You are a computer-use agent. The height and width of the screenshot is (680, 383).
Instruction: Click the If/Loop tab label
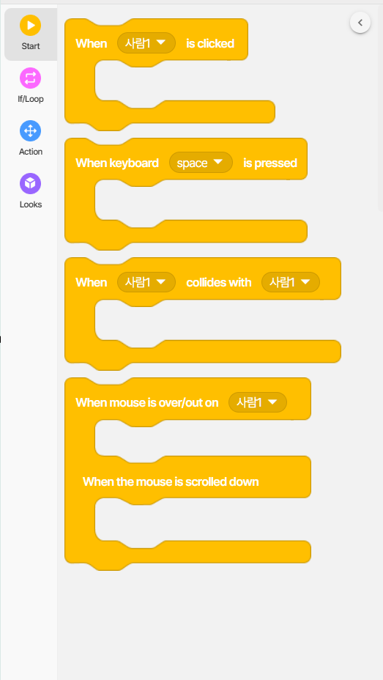[x=30, y=99]
